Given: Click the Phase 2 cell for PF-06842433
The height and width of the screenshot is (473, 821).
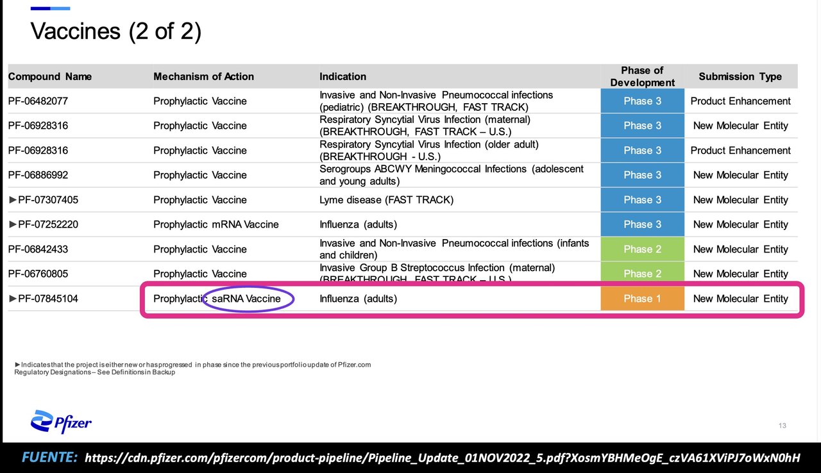Looking at the screenshot, I should 642,249.
